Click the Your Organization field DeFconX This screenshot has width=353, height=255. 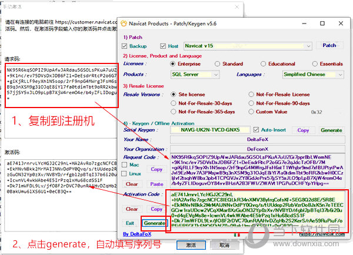[x=258, y=149]
